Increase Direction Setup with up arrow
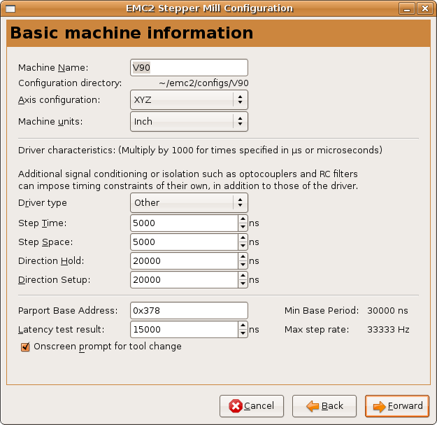The height and width of the screenshot is (425, 437). [243, 276]
